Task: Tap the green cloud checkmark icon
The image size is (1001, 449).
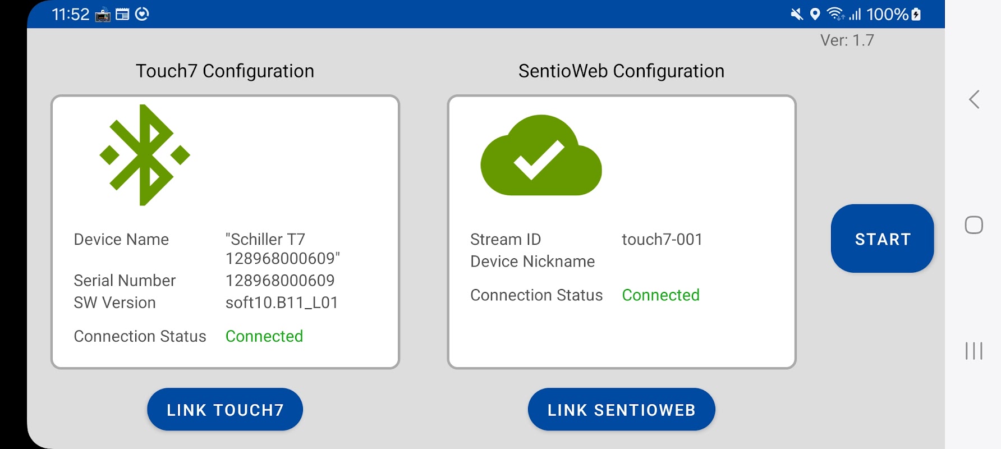Action: (x=541, y=155)
